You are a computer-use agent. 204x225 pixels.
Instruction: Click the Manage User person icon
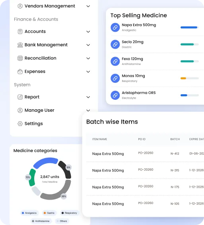coord(20,110)
